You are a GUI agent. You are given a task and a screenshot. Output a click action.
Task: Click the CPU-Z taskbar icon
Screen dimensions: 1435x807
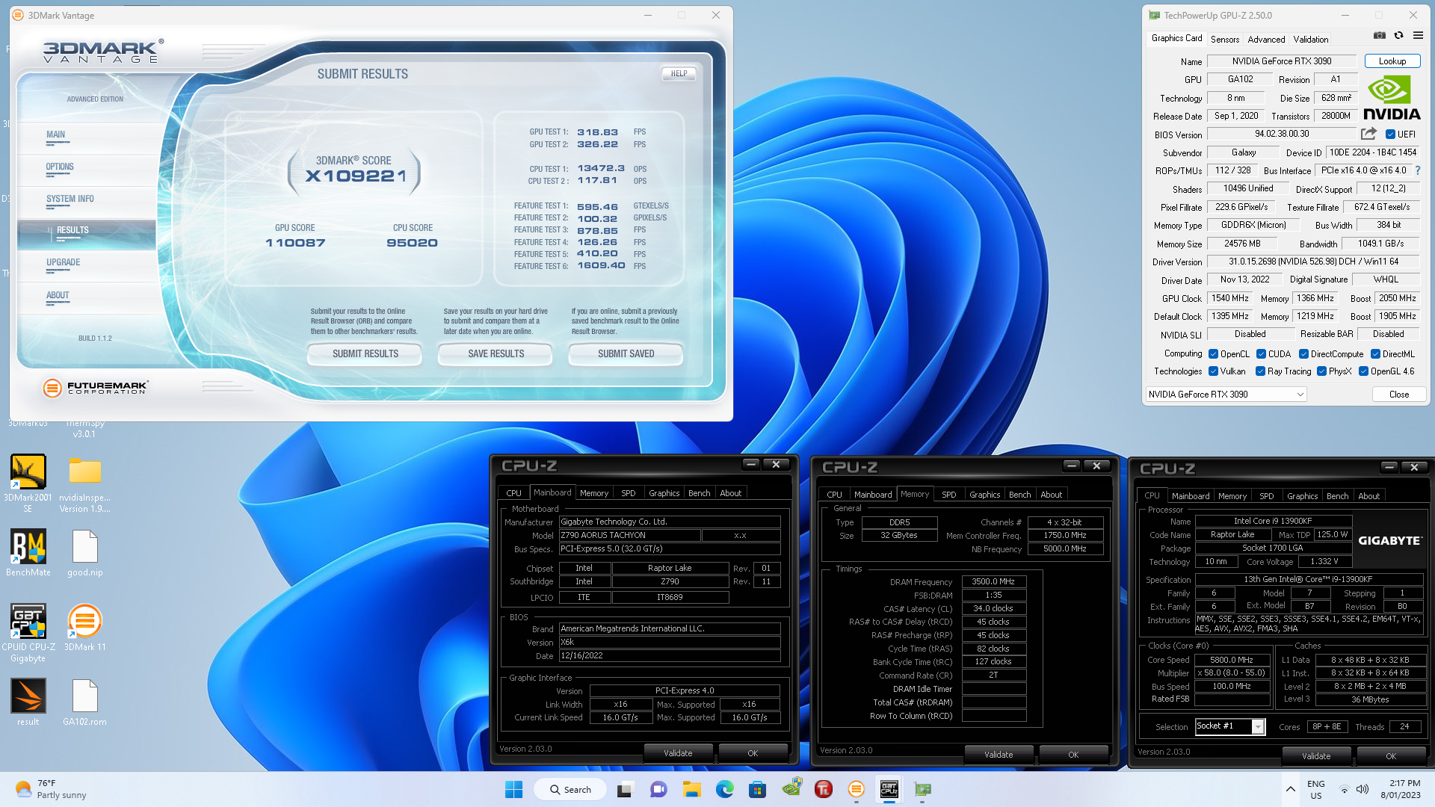click(x=889, y=789)
